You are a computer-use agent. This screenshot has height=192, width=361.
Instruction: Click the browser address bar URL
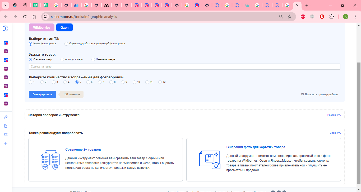[84, 17]
